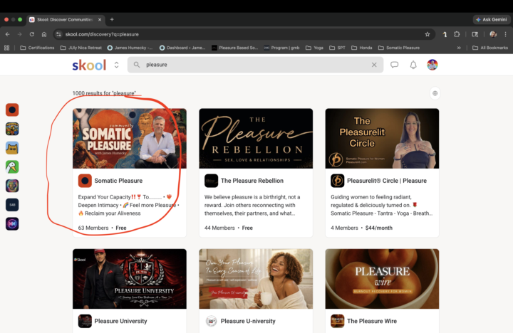Image resolution: width=513 pixels, height=333 pixels.
Task: Click the small Pleasure Rebellion card logo
Action: [211, 181]
